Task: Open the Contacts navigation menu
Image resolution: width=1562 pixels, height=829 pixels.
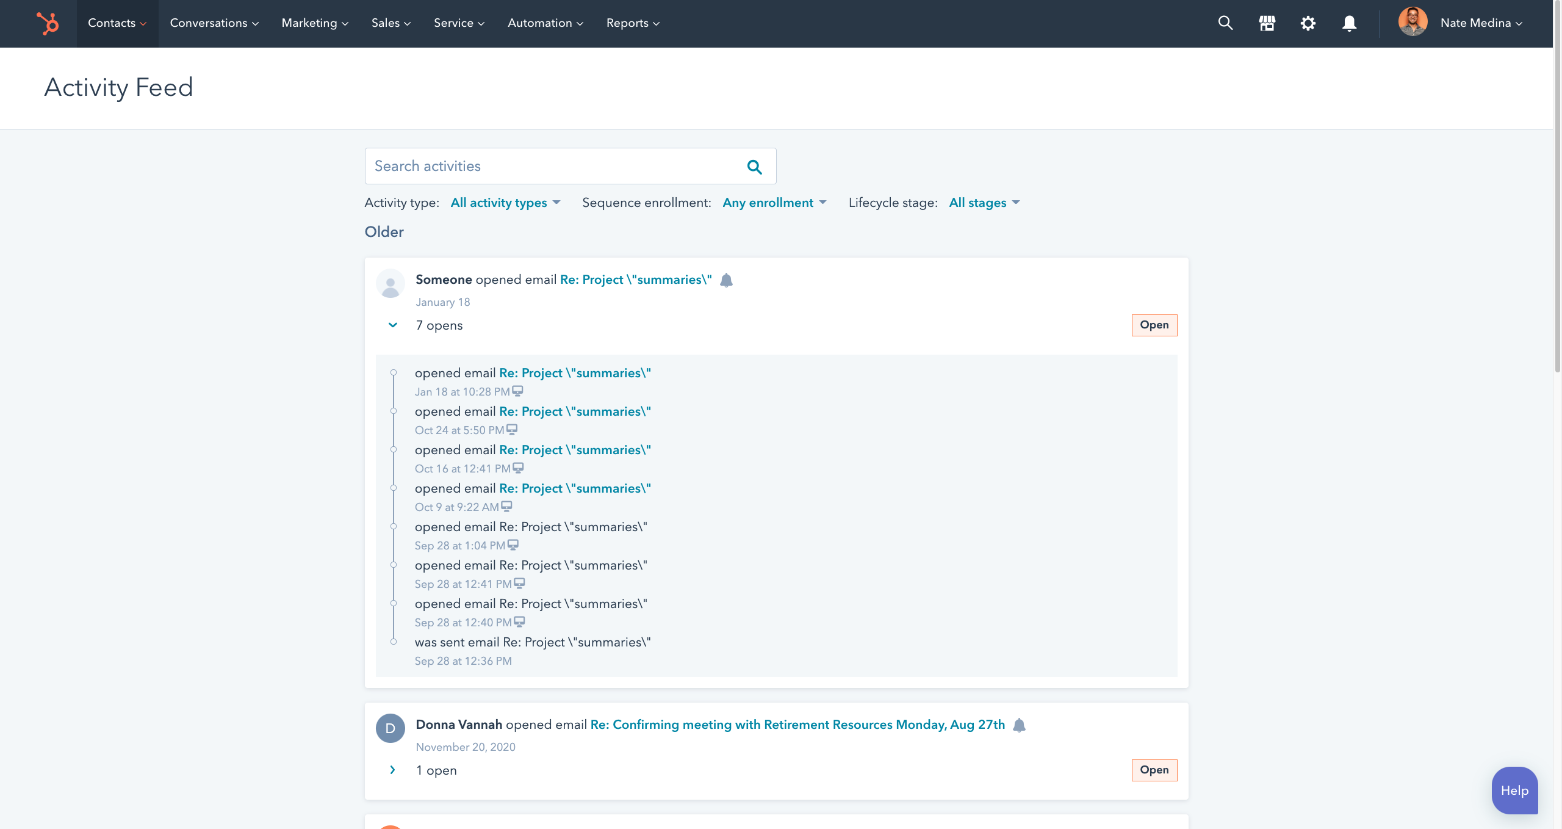Action: [117, 23]
